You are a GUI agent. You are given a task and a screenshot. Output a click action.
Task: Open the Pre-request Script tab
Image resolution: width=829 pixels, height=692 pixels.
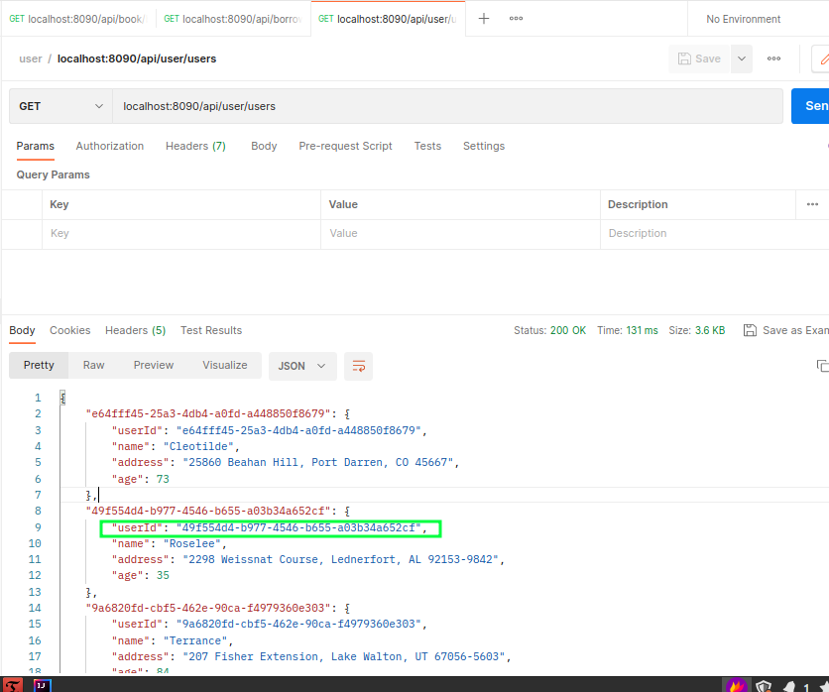coord(345,146)
